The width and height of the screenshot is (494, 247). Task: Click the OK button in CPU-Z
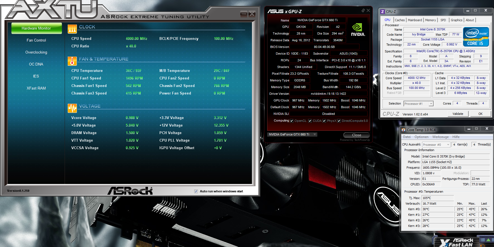click(x=481, y=114)
